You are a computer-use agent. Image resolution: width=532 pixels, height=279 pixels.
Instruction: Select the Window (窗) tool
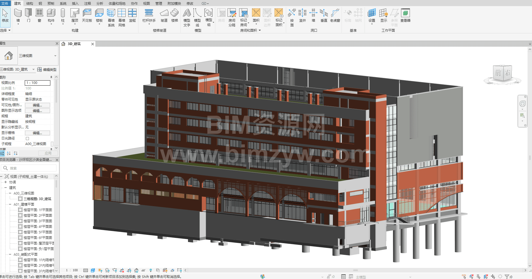point(39,15)
